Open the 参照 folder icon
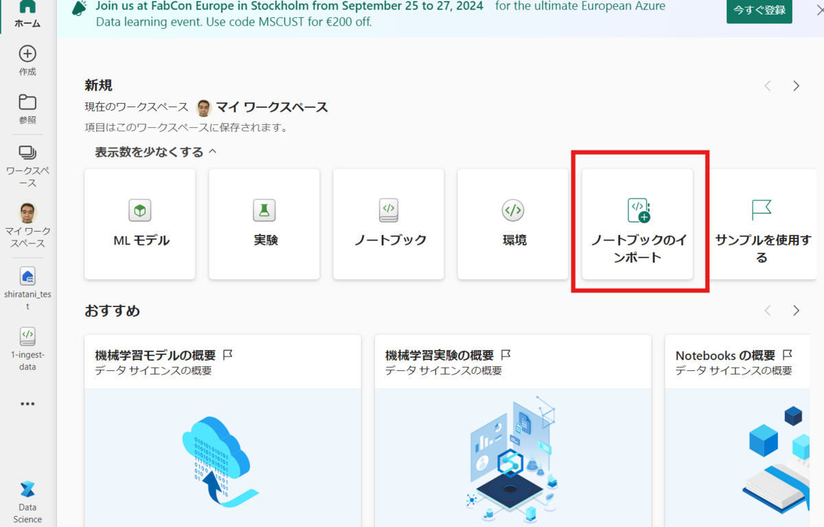The width and height of the screenshot is (824, 527). click(x=27, y=102)
